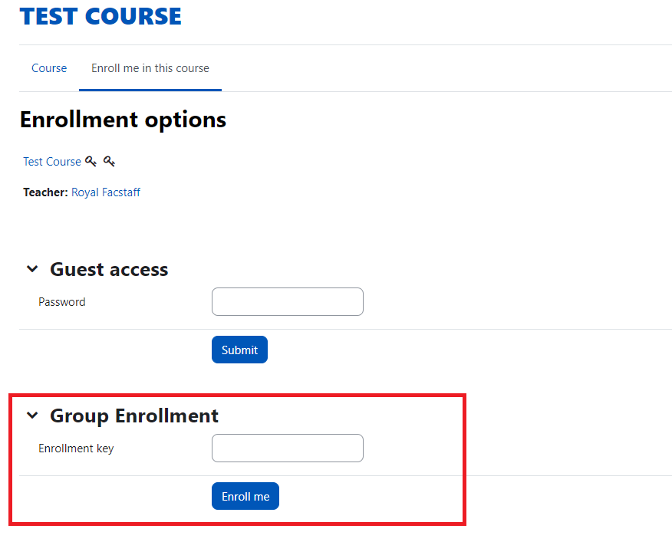Click the Teacher label text

(45, 192)
